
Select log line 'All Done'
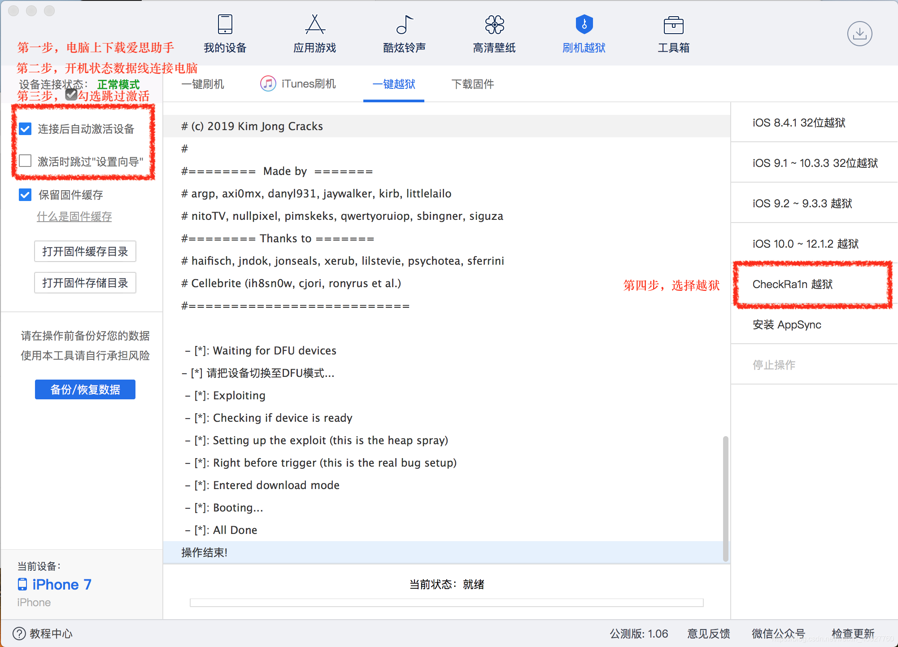pyautogui.click(x=447, y=530)
